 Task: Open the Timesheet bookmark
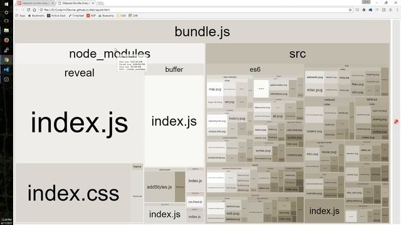tap(76, 16)
